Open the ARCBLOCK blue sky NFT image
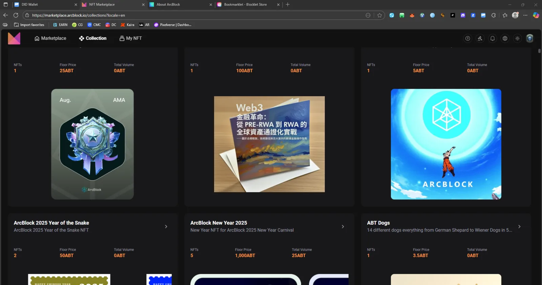 [x=446, y=144]
